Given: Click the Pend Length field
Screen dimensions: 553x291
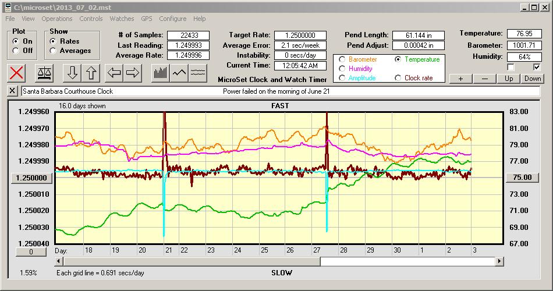Looking at the screenshot, I should 419,36.
